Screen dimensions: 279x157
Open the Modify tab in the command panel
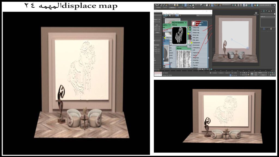click(x=264, y=11)
